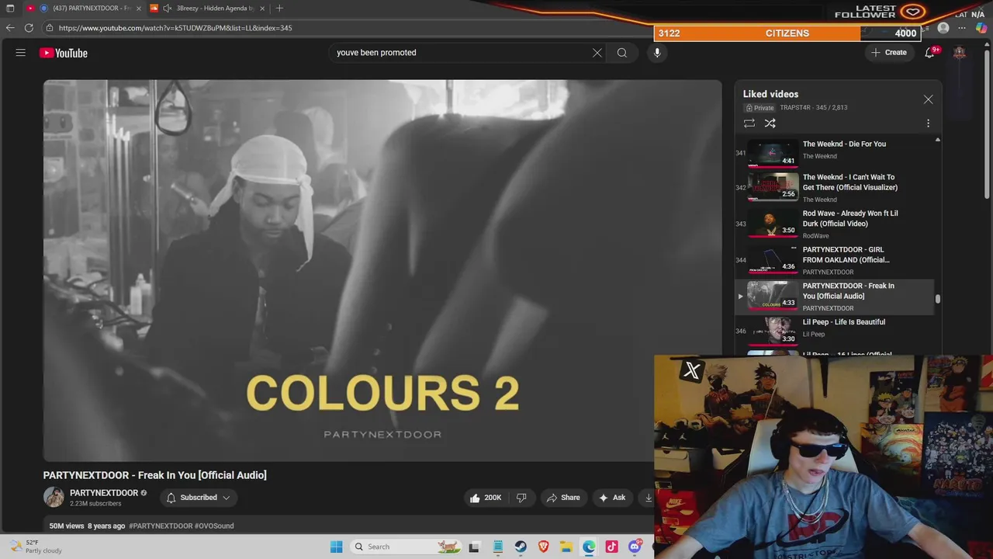
Task: Open weather widget Partly cloudy
Action: click(35, 547)
